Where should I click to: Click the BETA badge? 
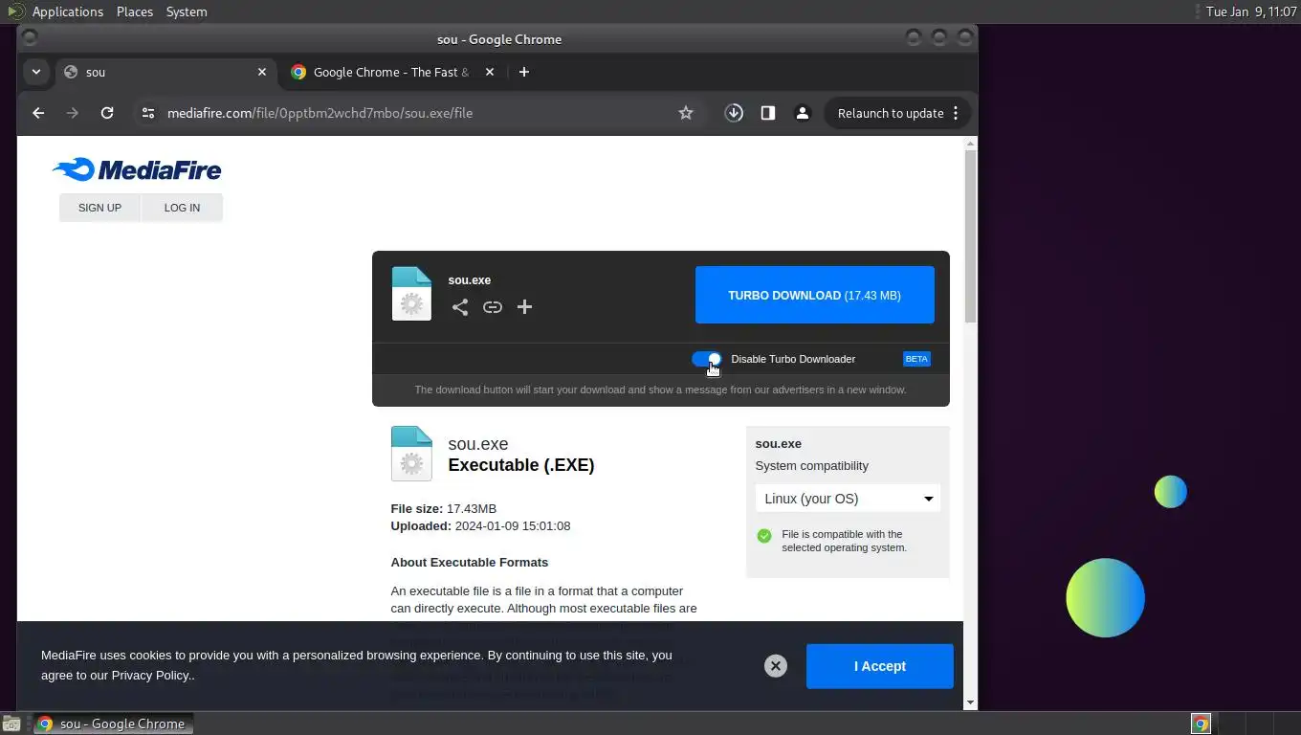(x=916, y=359)
